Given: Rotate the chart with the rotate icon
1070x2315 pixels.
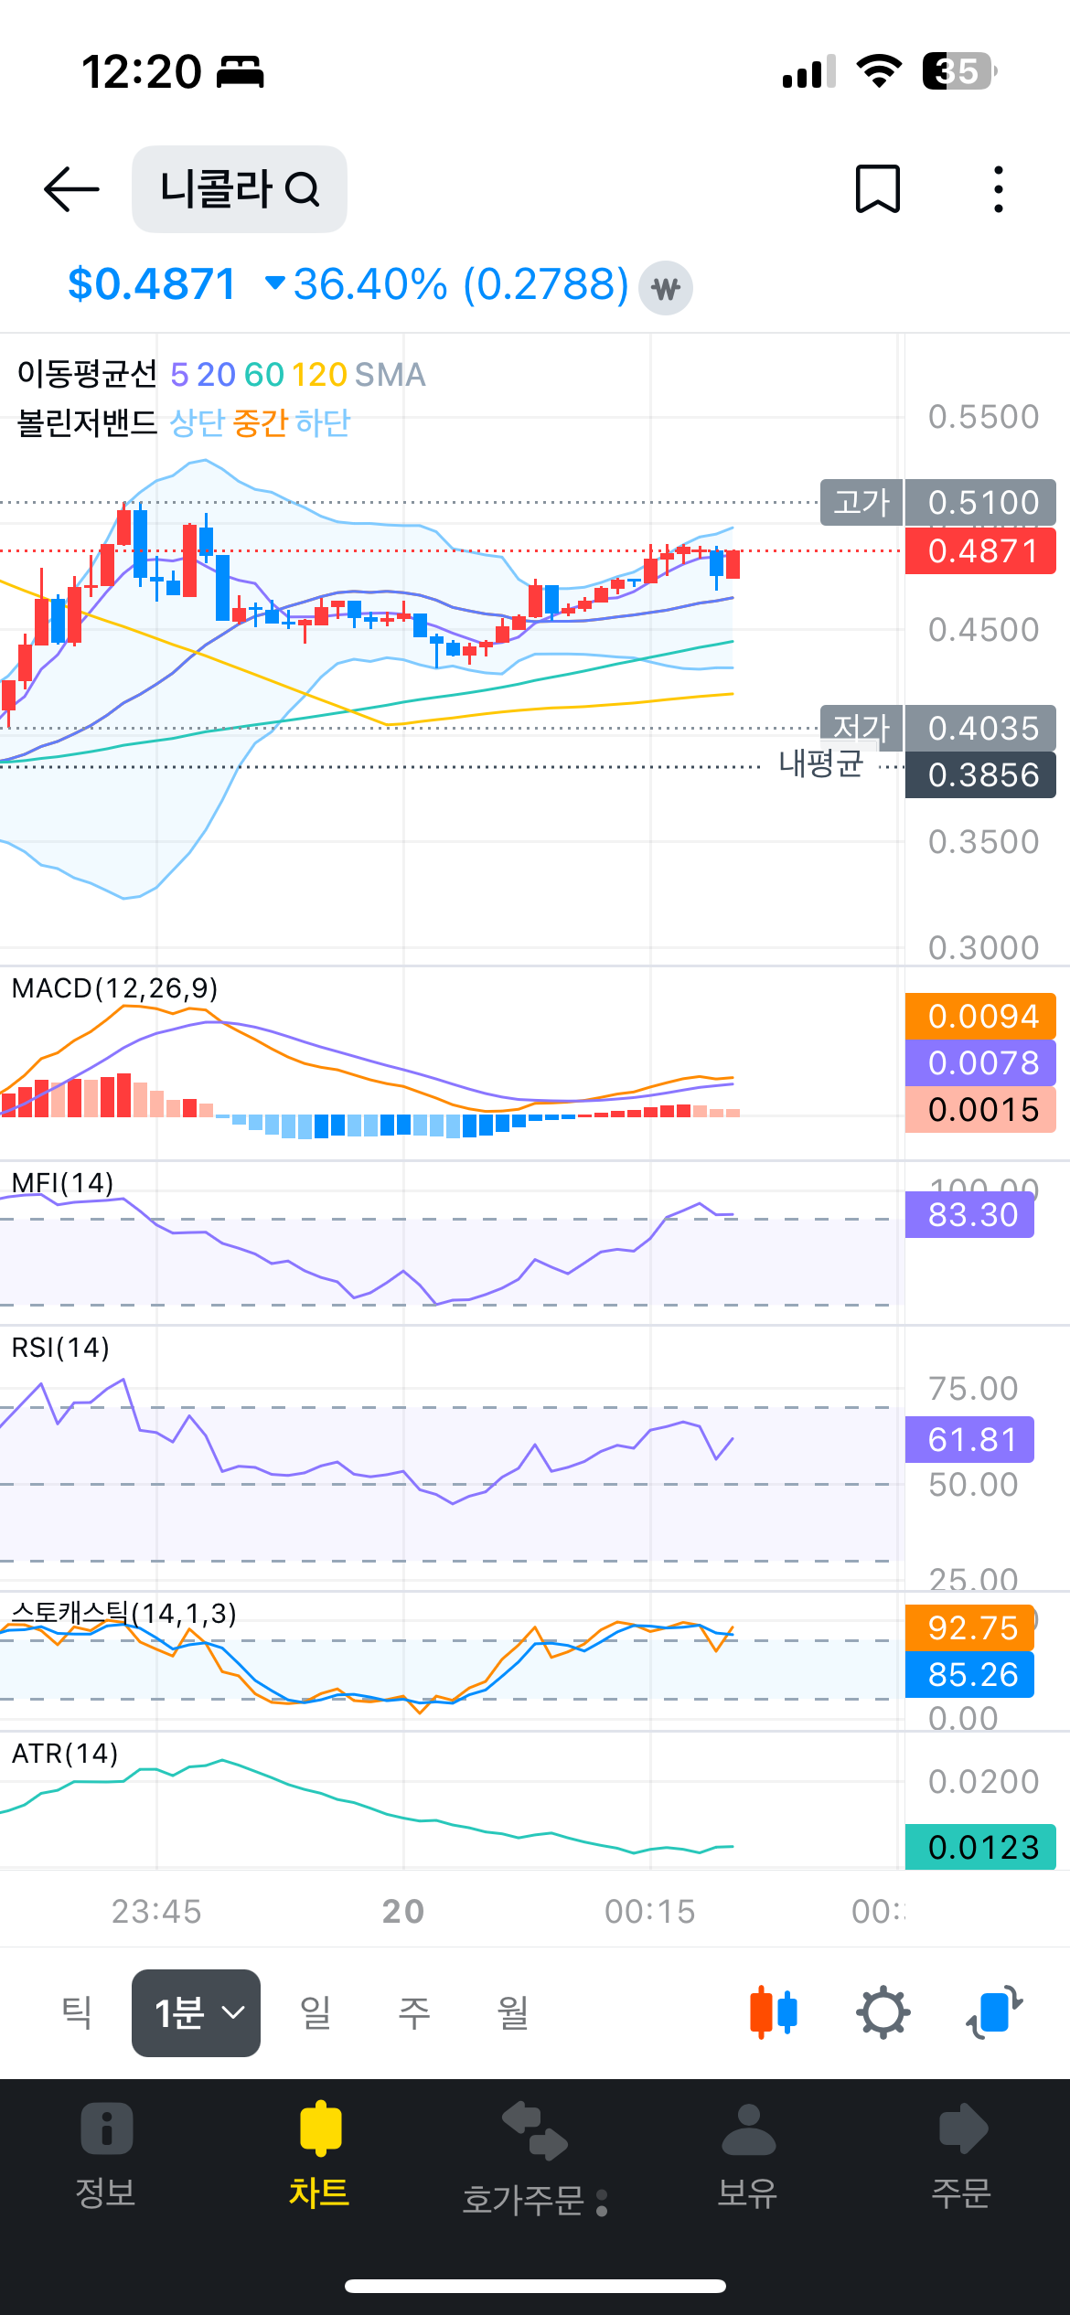Looking at the screenshot, I should (995, 2012).
